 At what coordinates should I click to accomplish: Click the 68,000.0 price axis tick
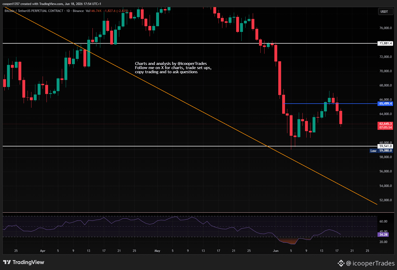(x=386, y=85)
